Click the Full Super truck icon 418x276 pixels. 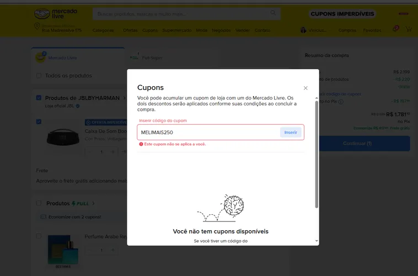pos(135,57)
